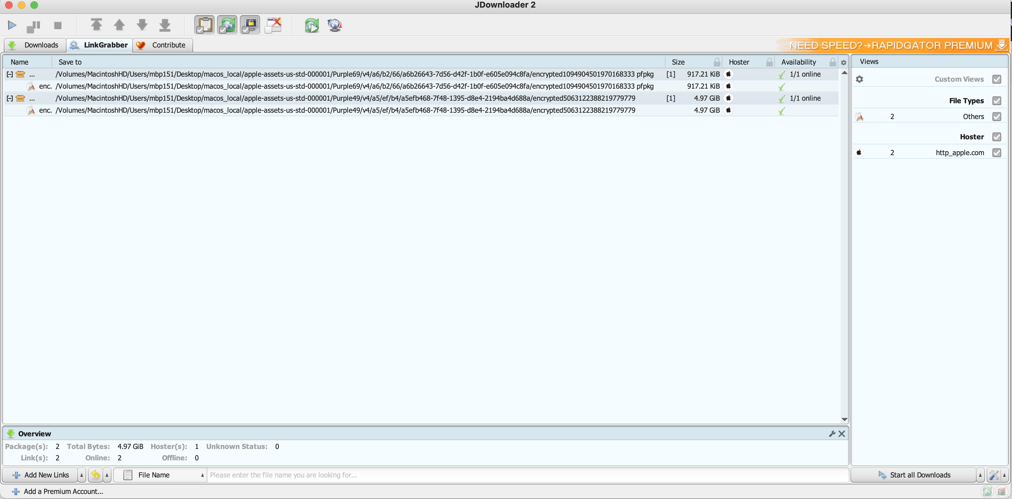Select the LinkGrabber tab

coord(99,45)
